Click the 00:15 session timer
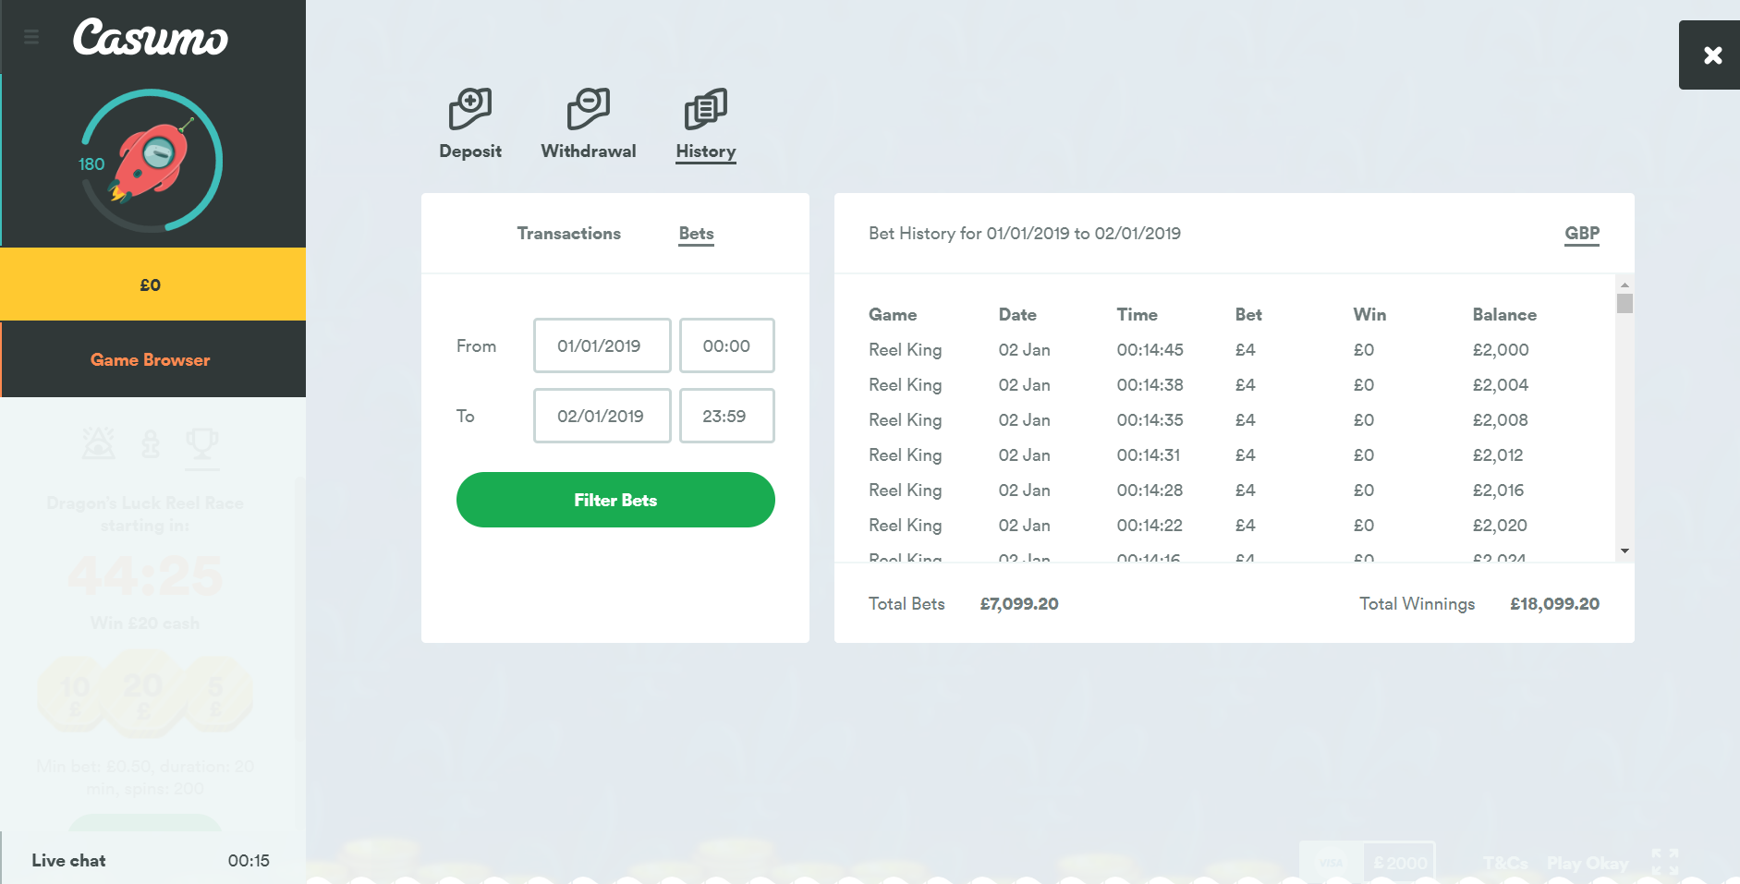Screen dimensions: 1740x884 (x=249, y=861)
